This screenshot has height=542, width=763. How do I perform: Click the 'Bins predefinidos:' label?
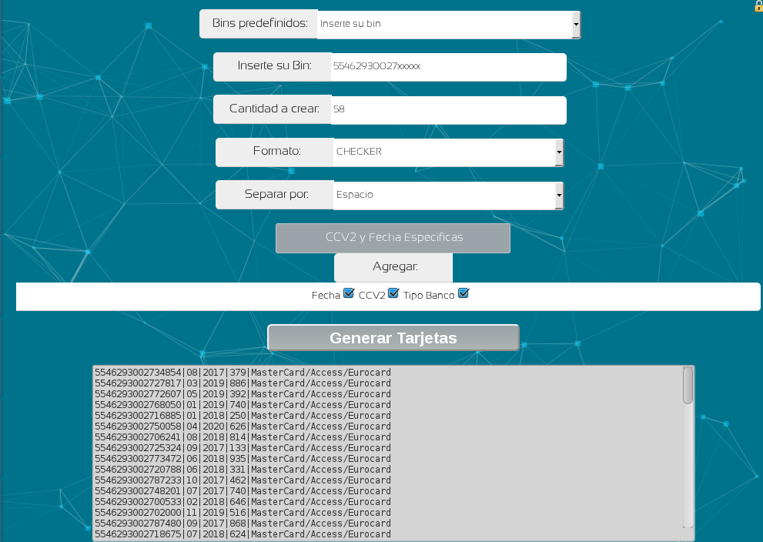(259, 23)
